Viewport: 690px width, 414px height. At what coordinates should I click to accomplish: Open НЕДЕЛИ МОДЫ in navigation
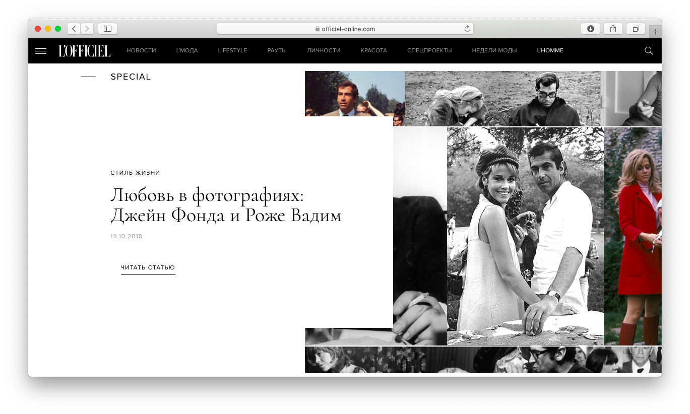(494, 51)
